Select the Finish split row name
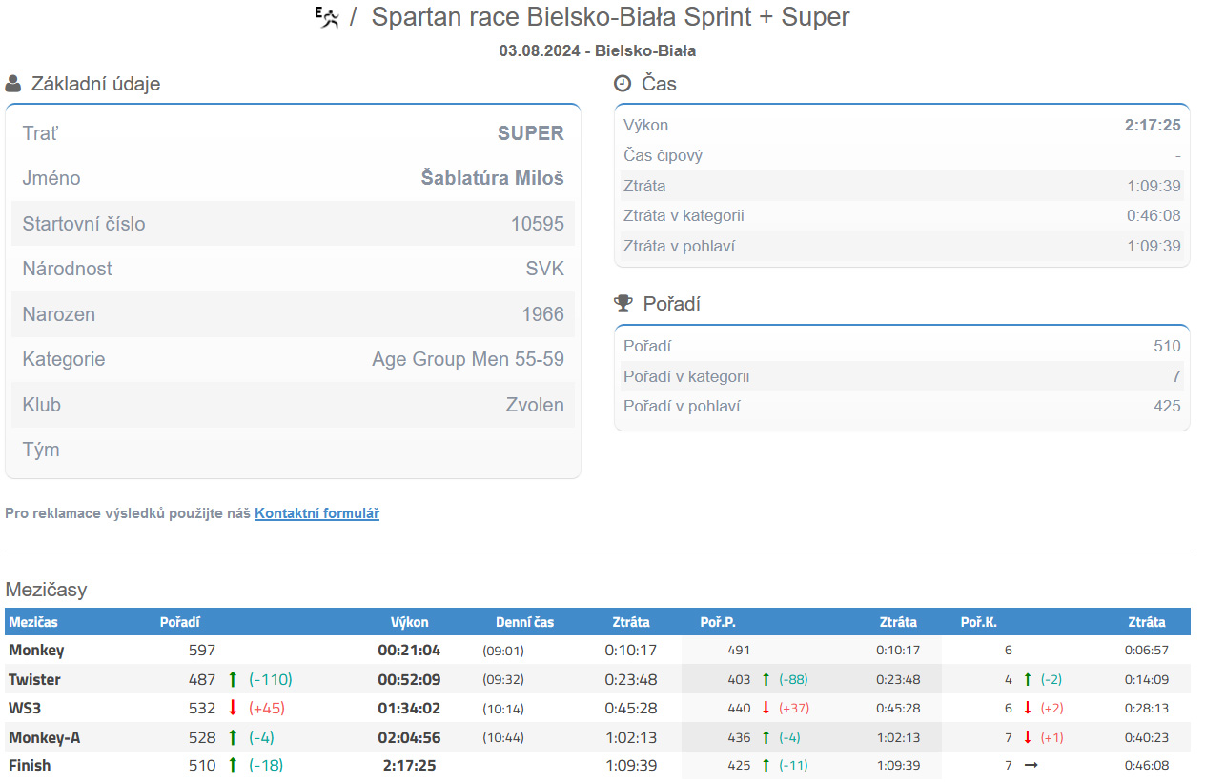Viewport: 1225px width, 782px height. [x=30, y=765]
